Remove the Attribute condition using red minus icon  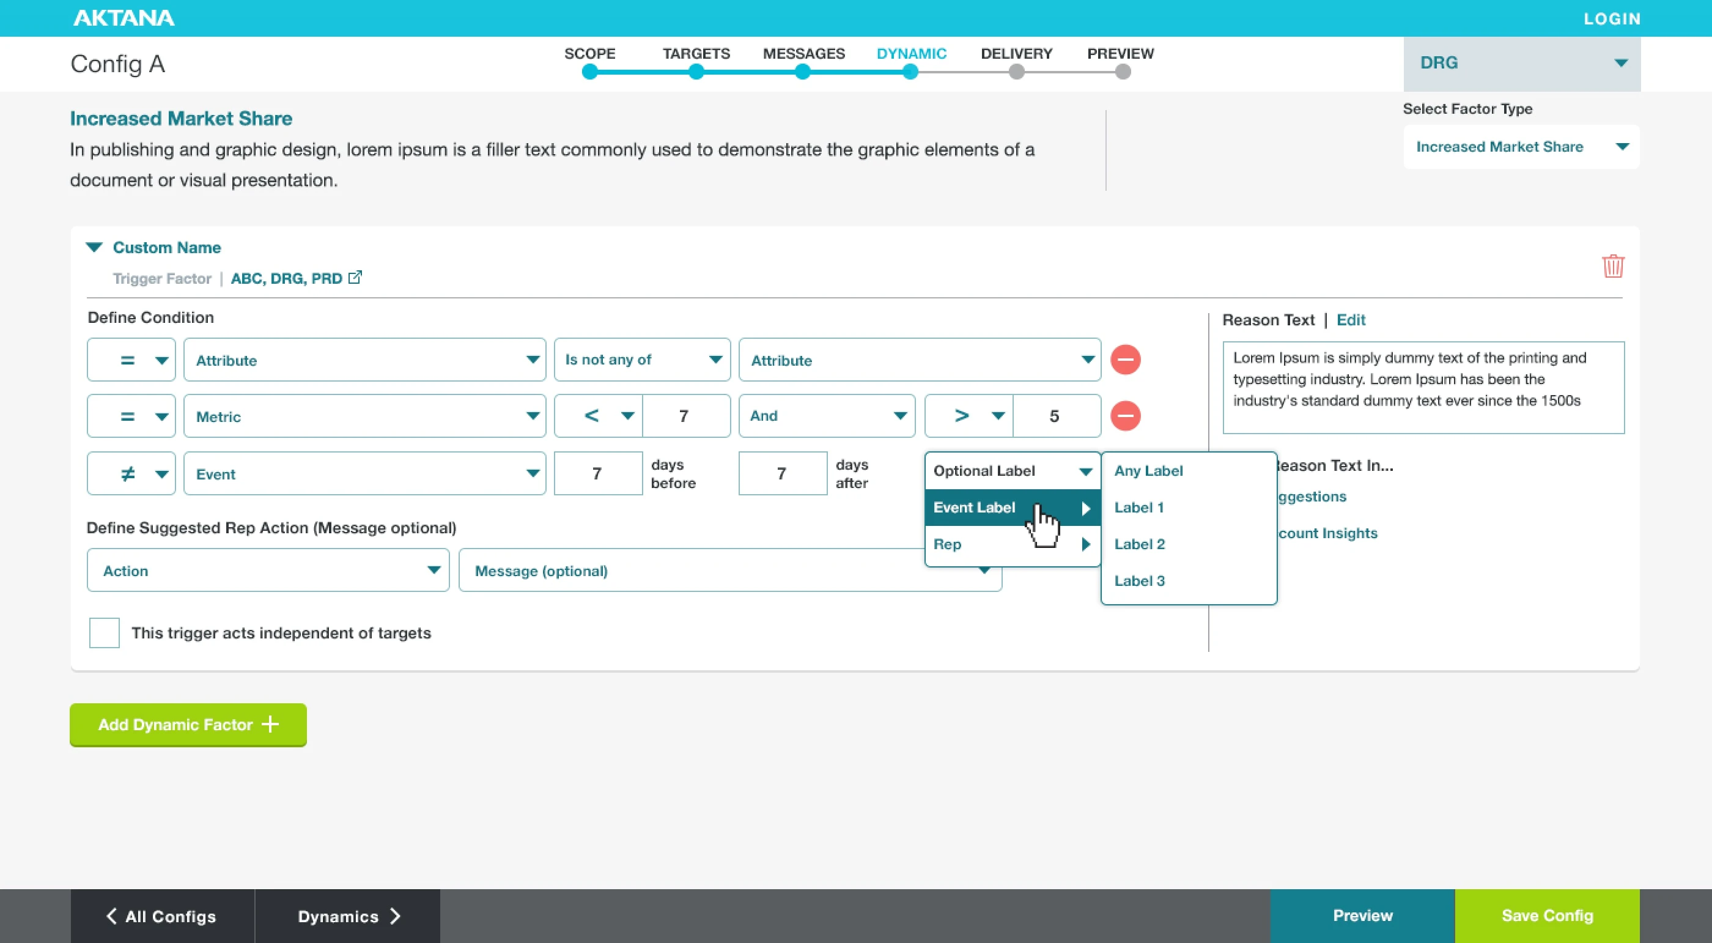click(1125, 360)
